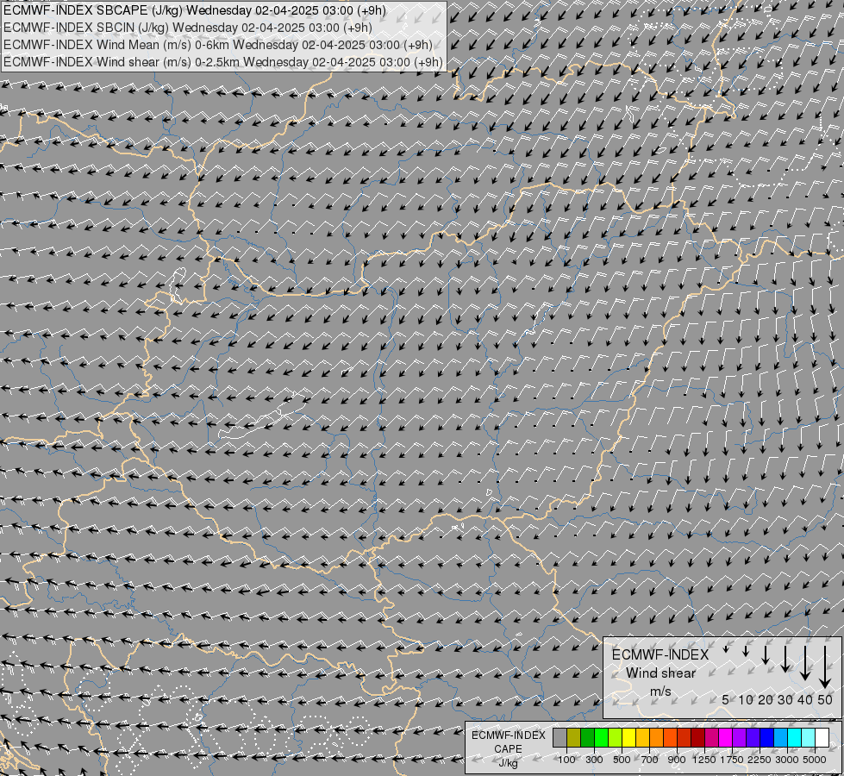Click the '20' label in the shear legend
844x776 pixels.
(766, 700)
